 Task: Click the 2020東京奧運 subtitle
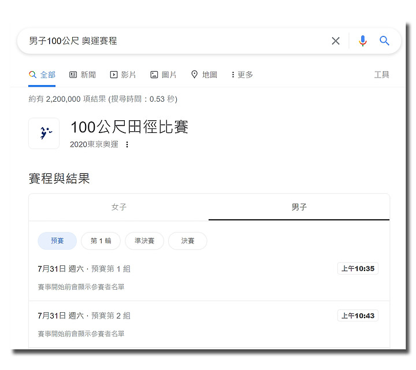94,145
